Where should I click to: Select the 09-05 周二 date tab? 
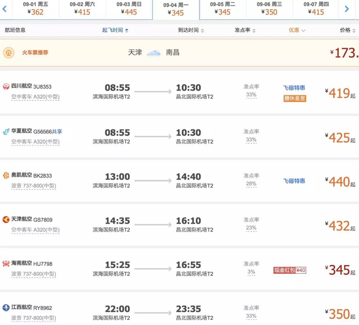tap(223, 9)
